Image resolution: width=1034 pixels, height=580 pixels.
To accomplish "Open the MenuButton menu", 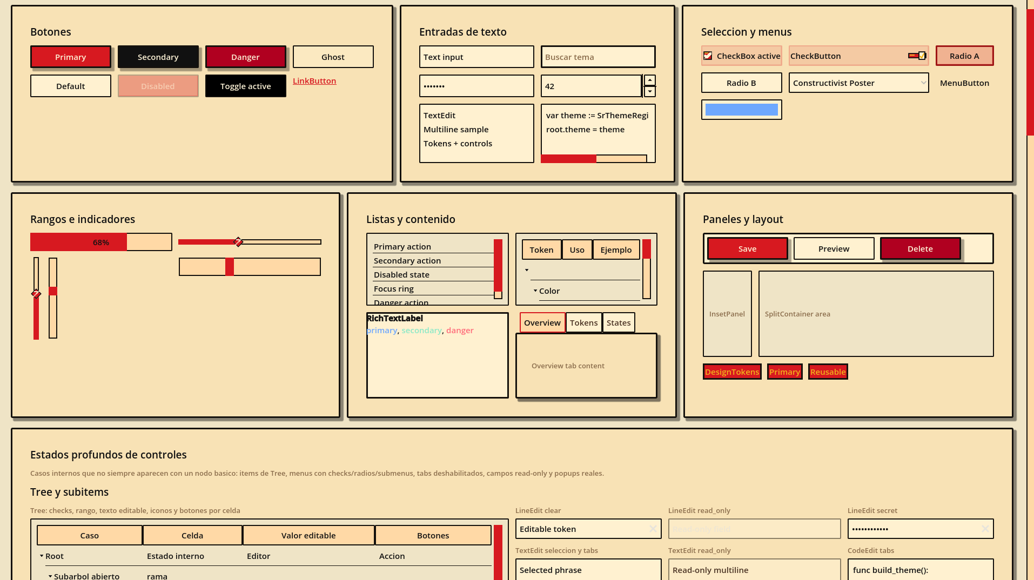I will point(964,83).
